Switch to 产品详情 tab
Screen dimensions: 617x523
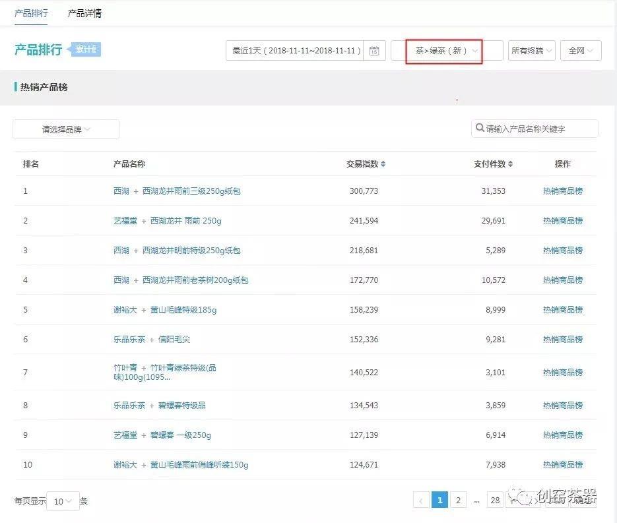click(84, 13)
